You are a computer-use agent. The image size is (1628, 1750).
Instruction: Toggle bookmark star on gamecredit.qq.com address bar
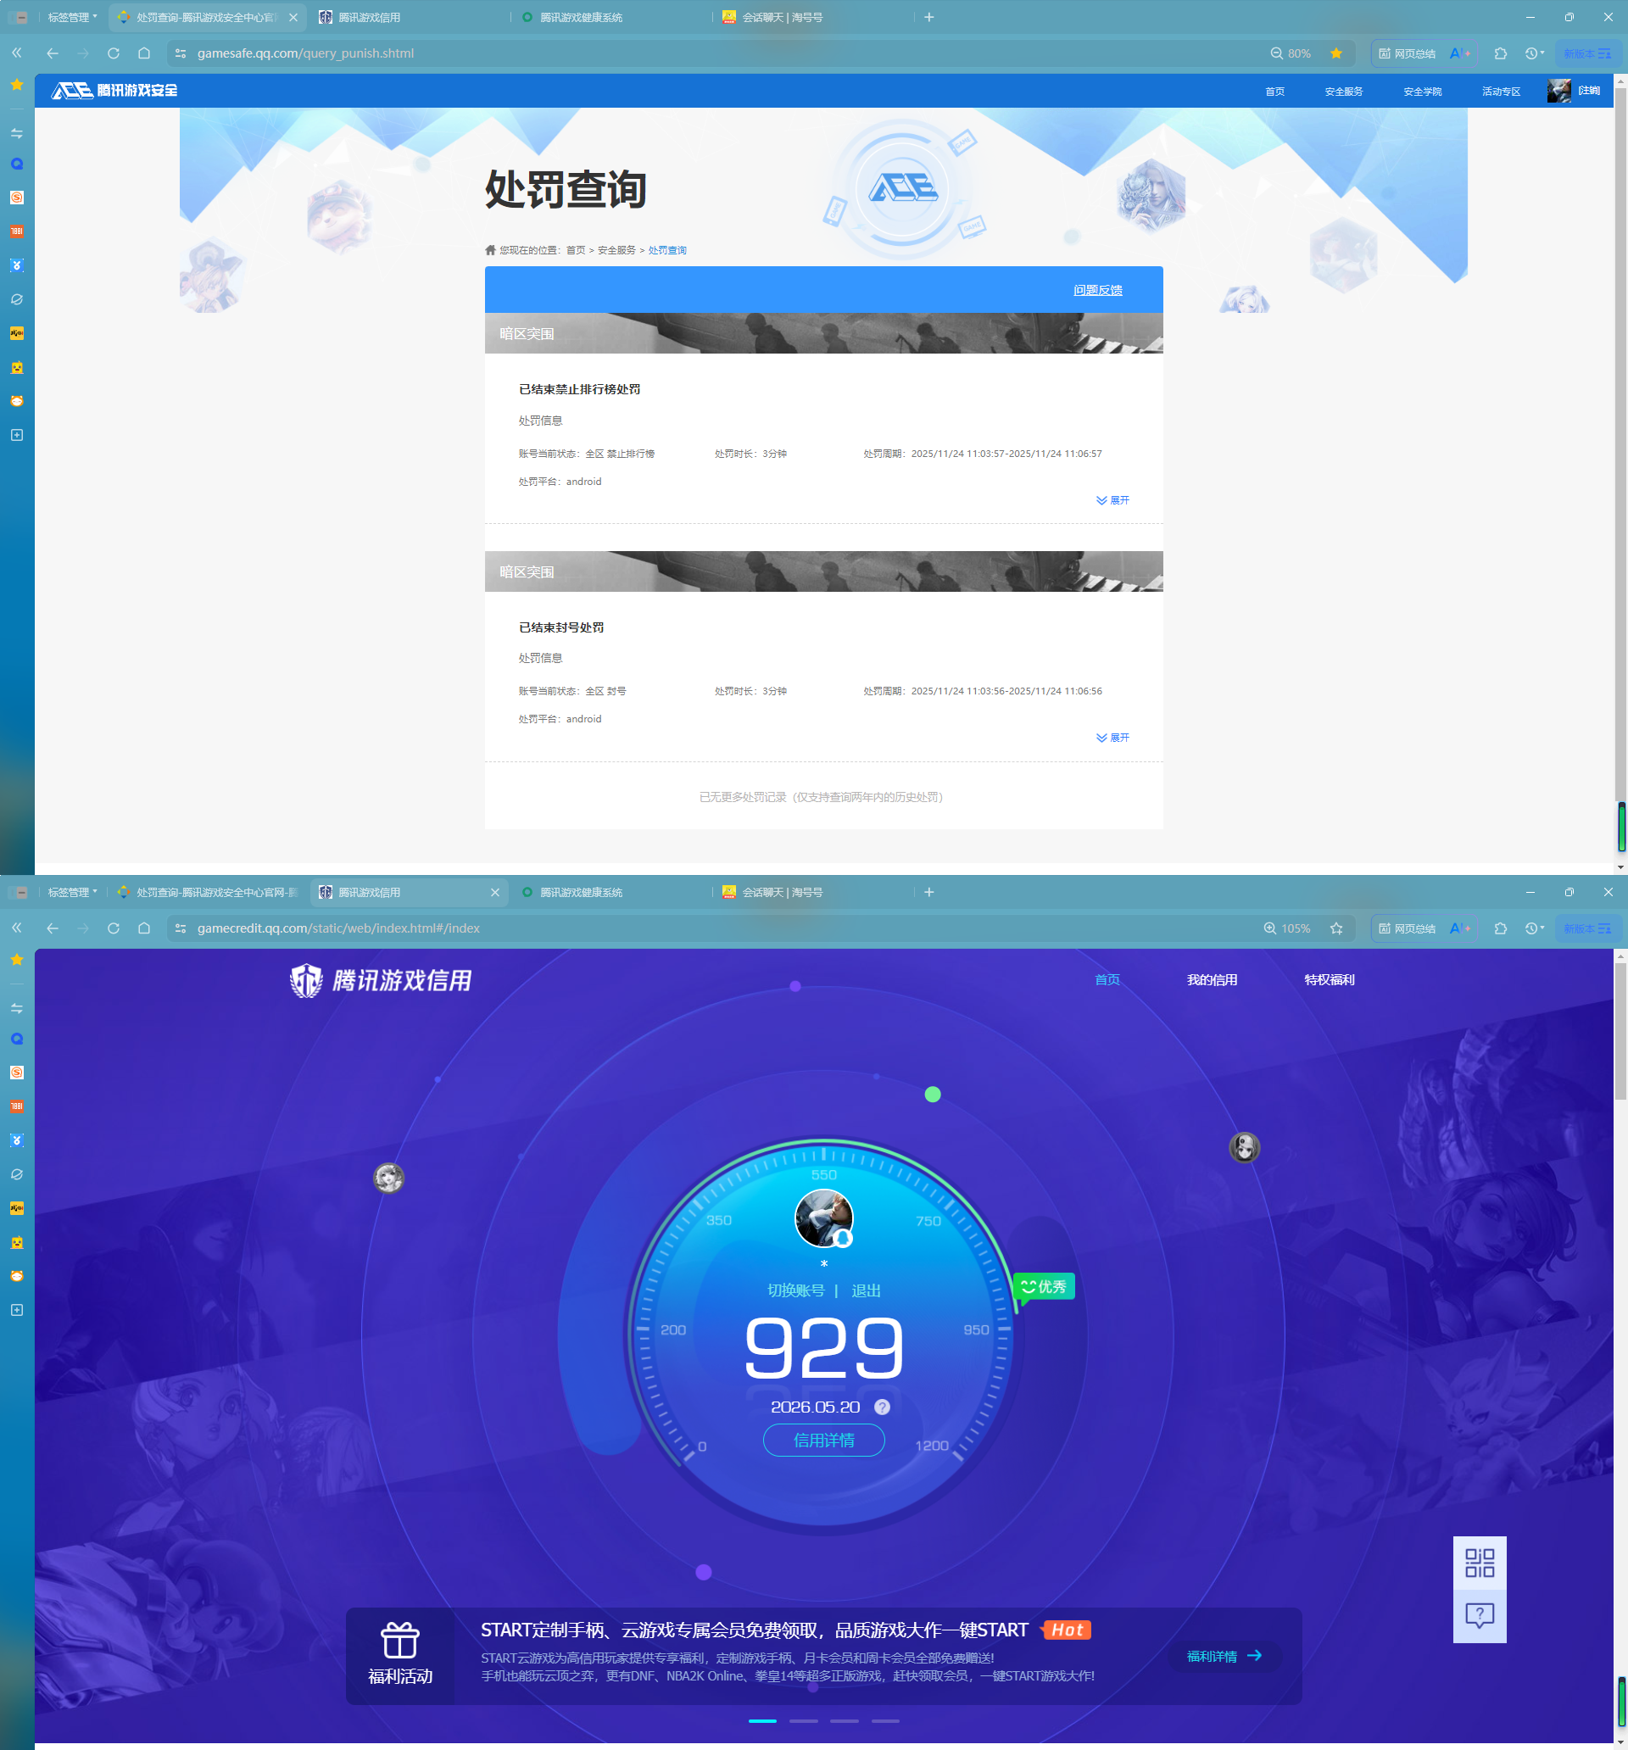1336,928
